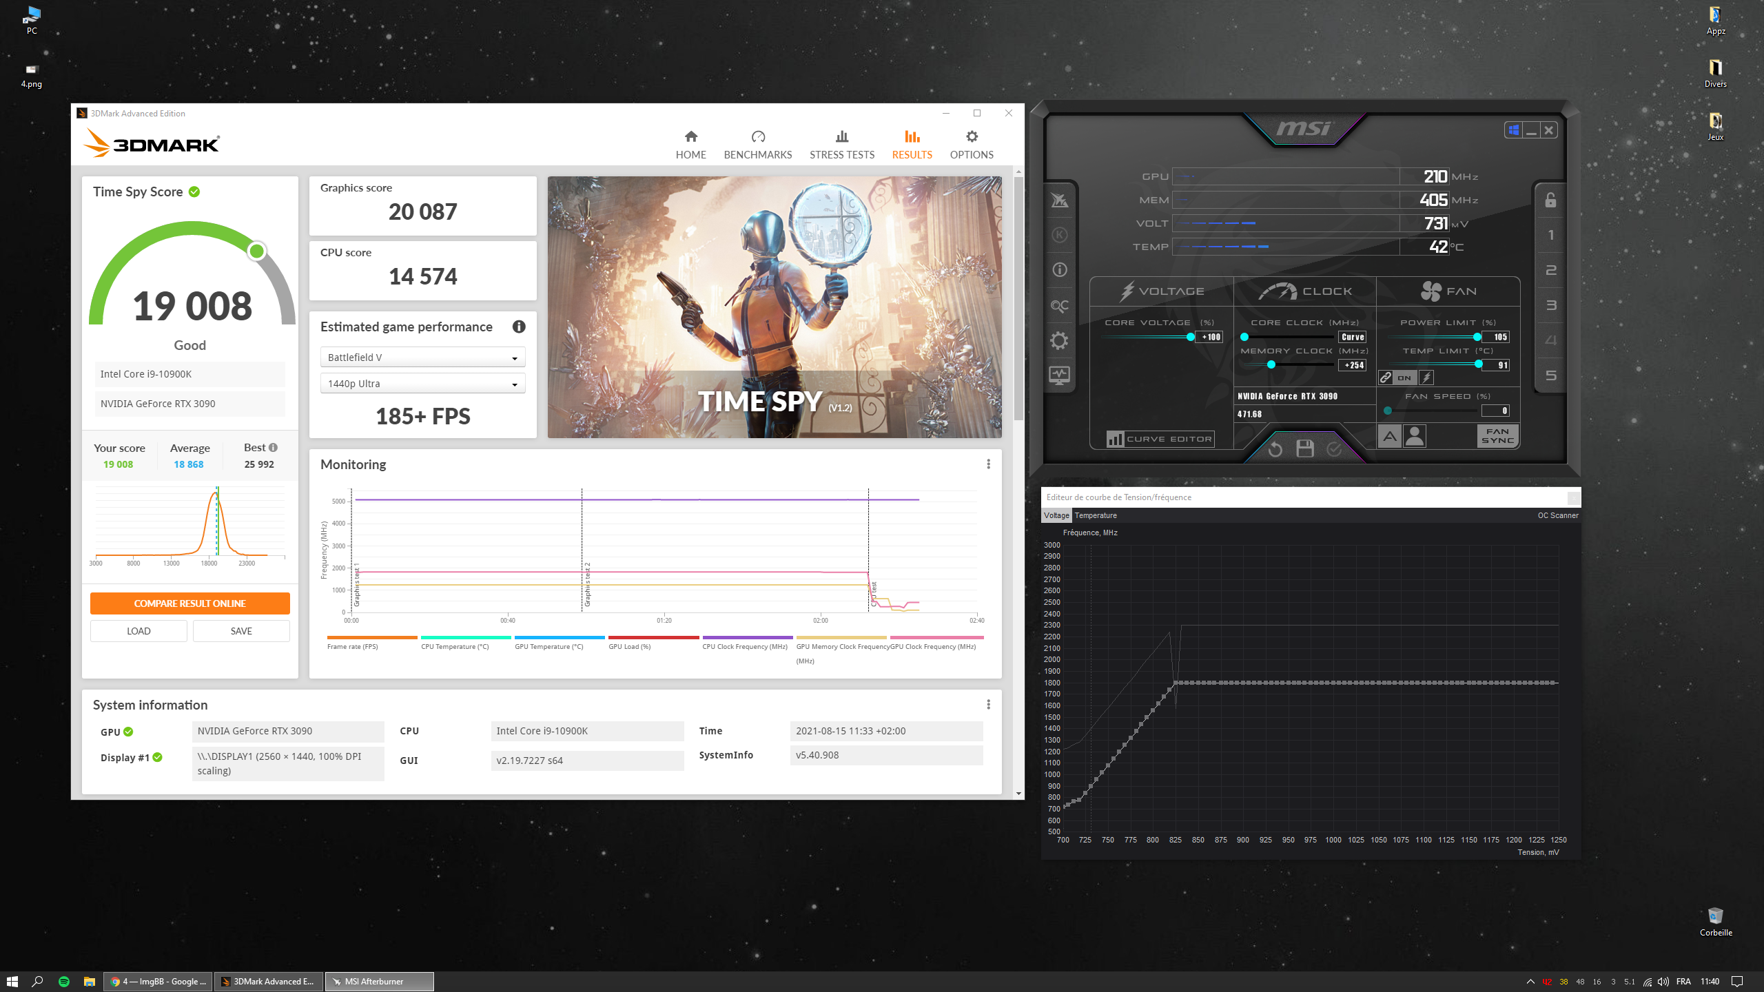The image size is (1764, 992).
Task: Click OC Scanner in the curve editor
Action: coord(1557,515)
